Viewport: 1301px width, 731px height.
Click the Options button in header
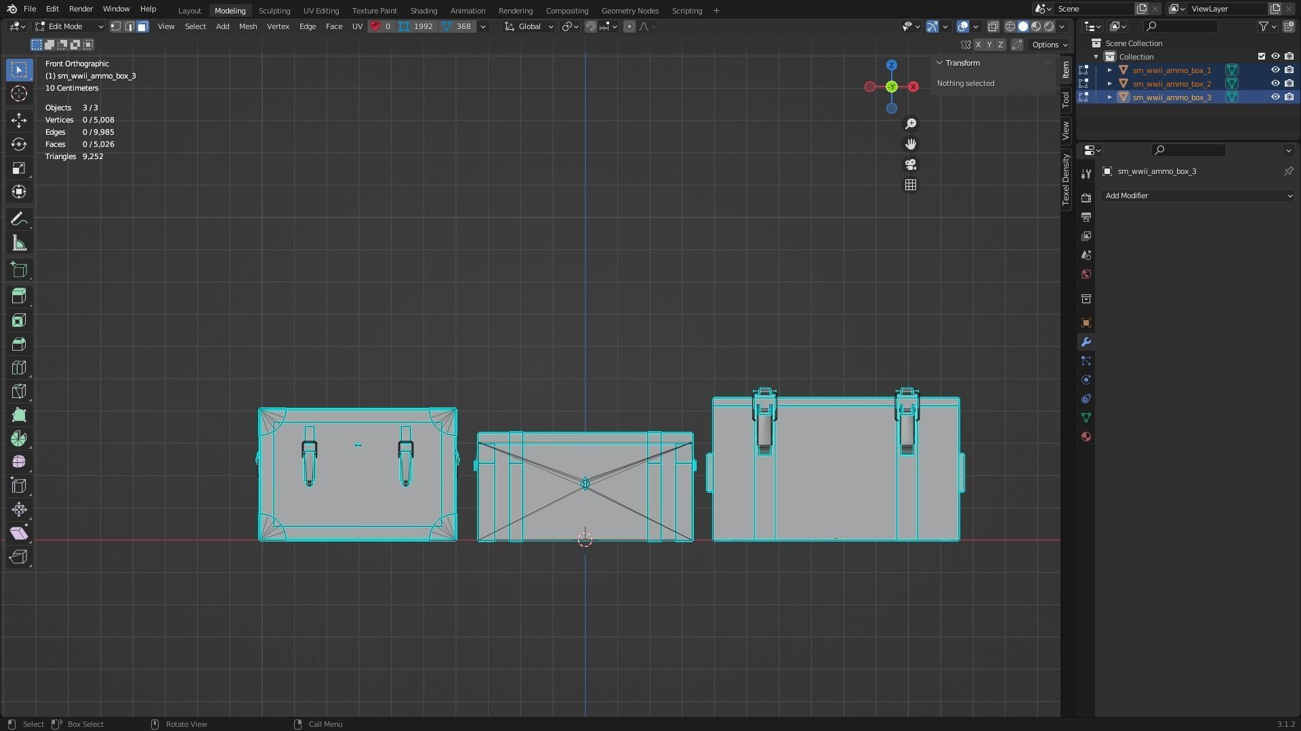1049,45
